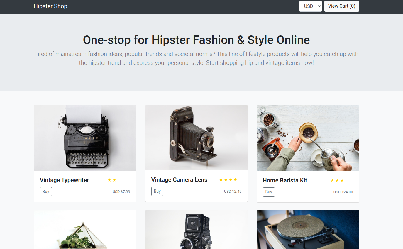Viewport: 403px width, 249px height.
Task: Click the One-stop for Hipster Fashion heading
Action: [197, 40]
